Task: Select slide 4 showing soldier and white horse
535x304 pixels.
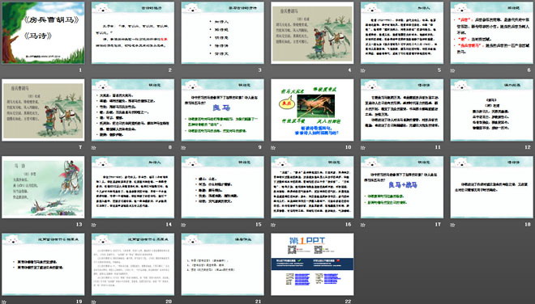Action: point(312,32)
